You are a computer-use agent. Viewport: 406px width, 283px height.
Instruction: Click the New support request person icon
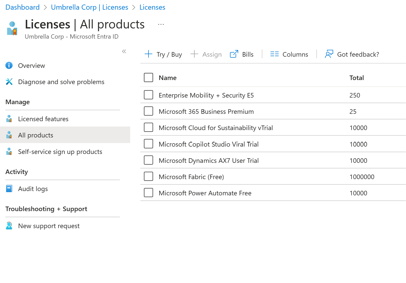[9, 226]
